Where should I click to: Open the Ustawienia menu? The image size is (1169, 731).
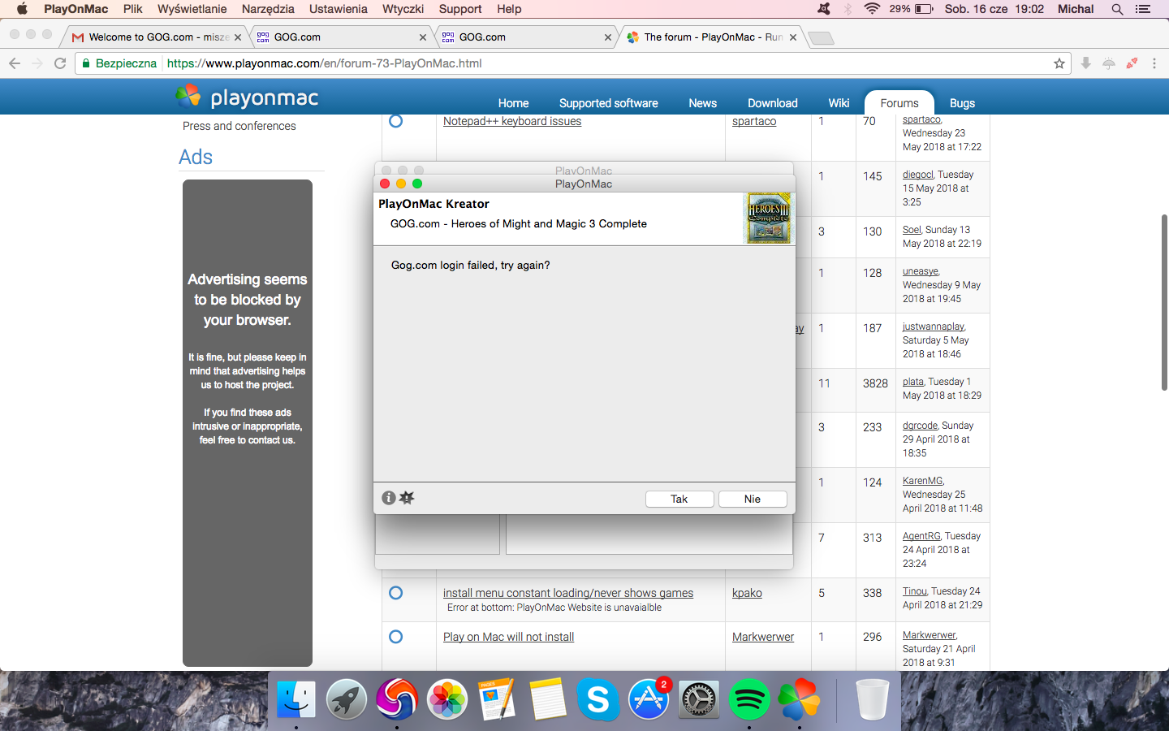(338, 9)
